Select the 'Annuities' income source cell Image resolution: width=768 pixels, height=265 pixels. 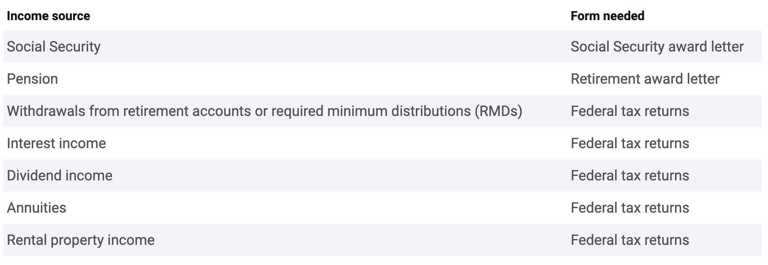(x=36, y=208)
